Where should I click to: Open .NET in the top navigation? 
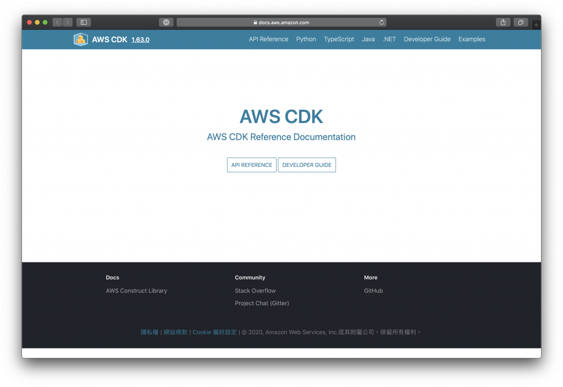coord(389,39)
